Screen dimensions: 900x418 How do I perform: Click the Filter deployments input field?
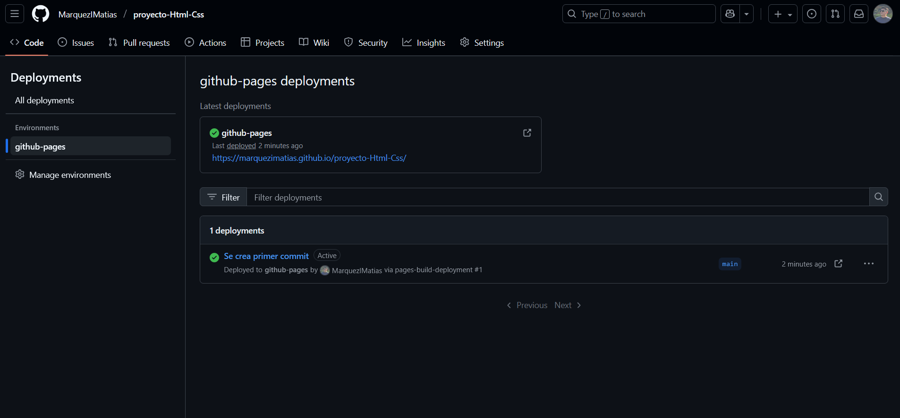pyautogui.click(x=558, y=197)
